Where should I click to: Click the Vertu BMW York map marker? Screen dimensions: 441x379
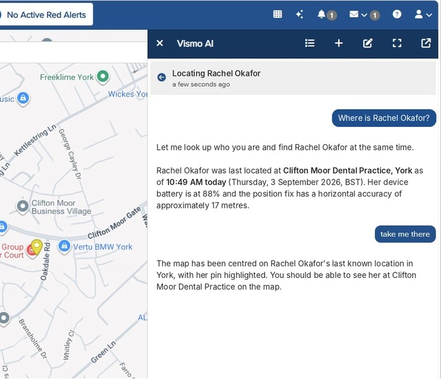click(64, 247)
